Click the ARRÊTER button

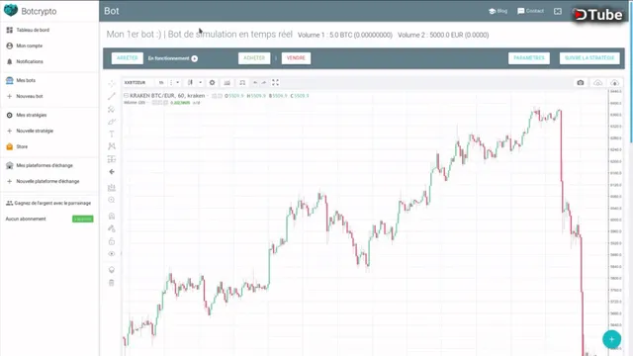[128, 58]
